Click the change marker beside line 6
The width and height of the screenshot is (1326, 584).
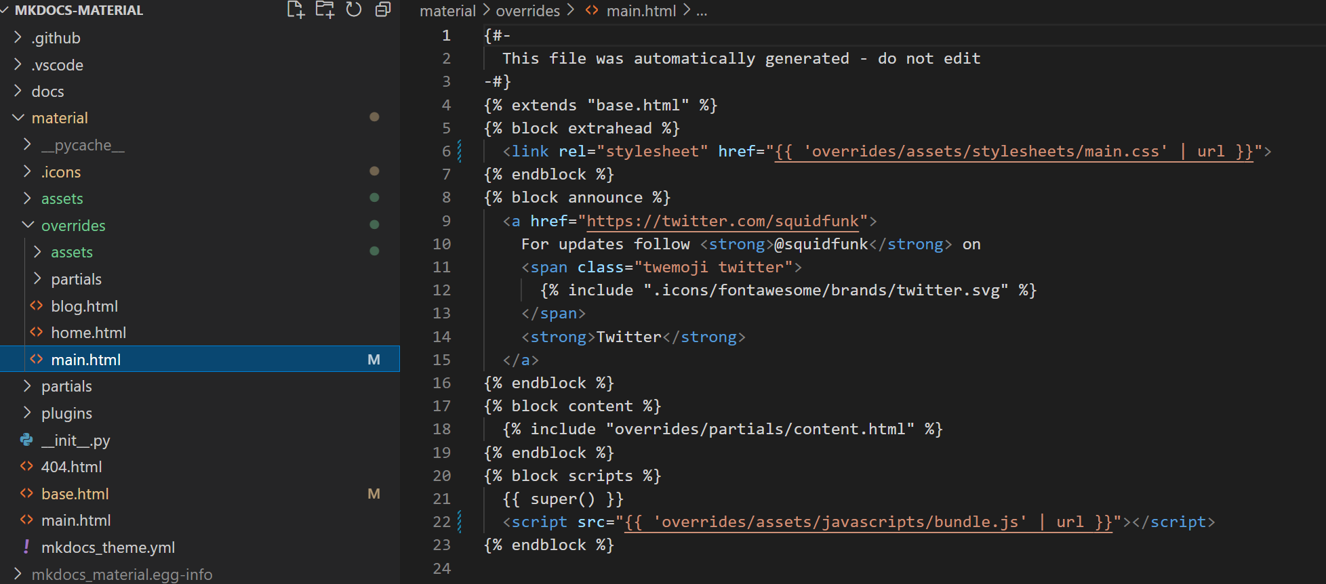(460, 151)
